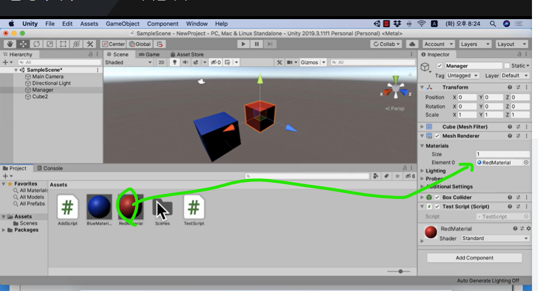Screen dimensions: 538x291
Task: Open the GameObject menu
Action: pos(122,24)
